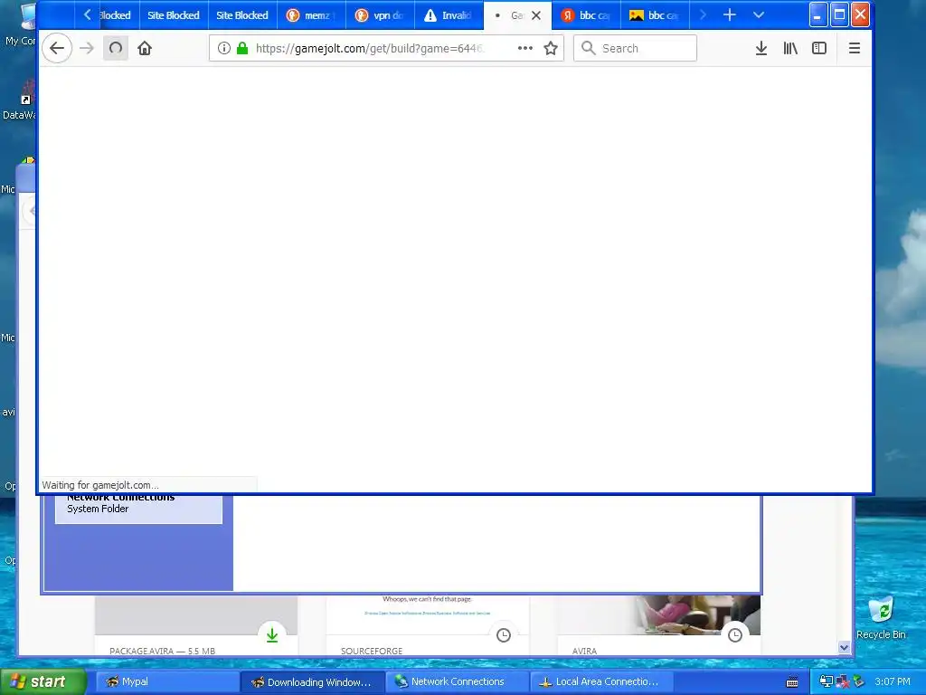Click the AVIRA card label
The height and width of the screenshot is (695, 926).
(585, 651)
